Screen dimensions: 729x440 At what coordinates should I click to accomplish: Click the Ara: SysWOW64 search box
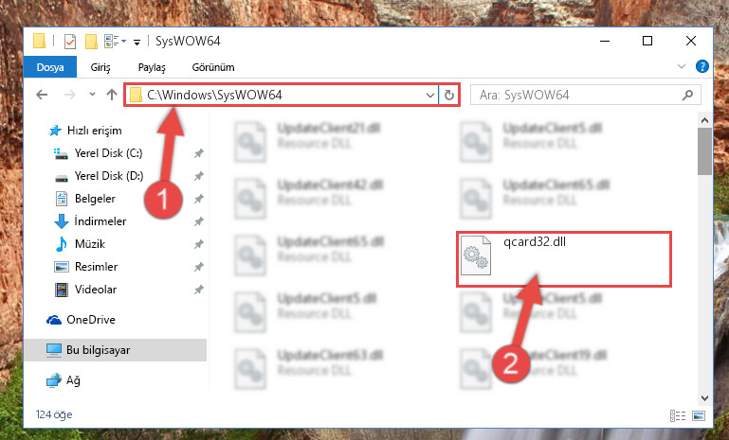click(x=579, y=96)
